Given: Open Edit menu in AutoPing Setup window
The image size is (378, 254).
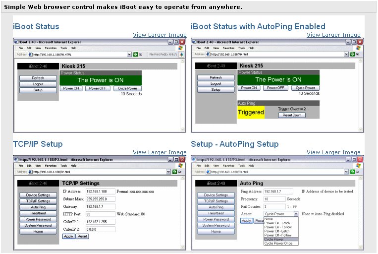Looking at the screenshot, I should (x=207, y=166).
